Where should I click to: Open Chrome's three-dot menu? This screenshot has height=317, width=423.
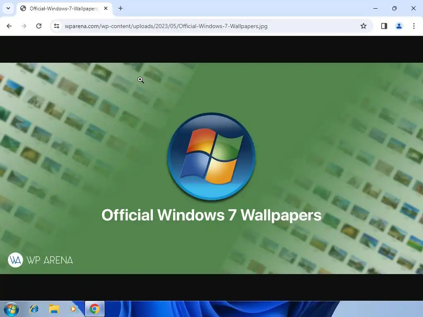pos(413,26)
